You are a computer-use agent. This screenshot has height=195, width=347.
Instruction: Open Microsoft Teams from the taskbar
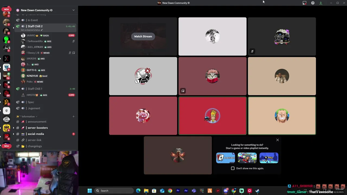point(194,191)
